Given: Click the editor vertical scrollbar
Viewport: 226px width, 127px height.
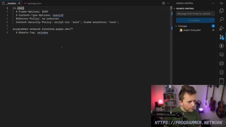Looking at the screenshot, I should (x=172, y=46).
